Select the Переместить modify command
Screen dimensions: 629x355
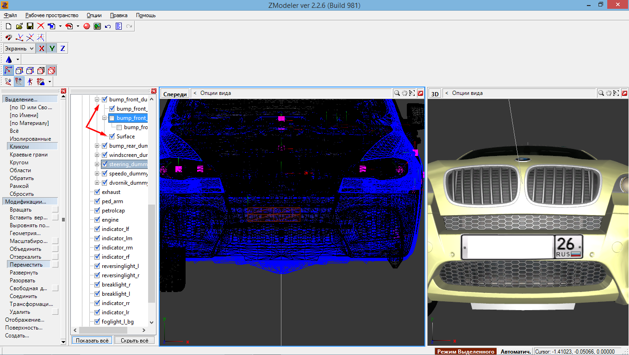pyautogui.click(x=26, y=265)
